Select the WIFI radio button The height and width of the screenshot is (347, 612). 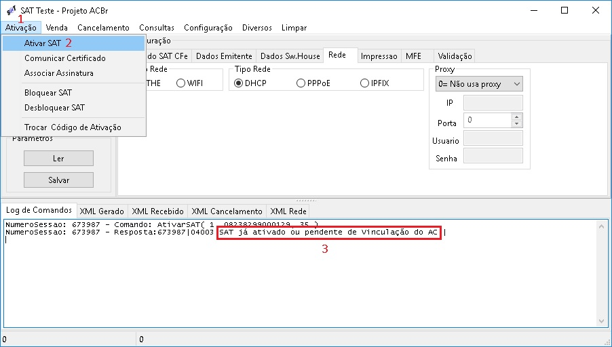190,83
